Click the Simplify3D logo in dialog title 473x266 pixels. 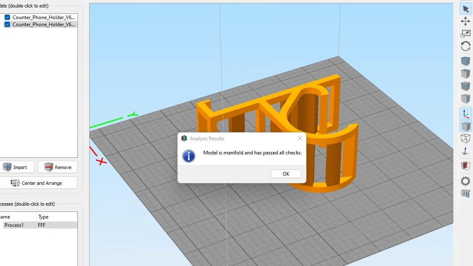(184, 138)
